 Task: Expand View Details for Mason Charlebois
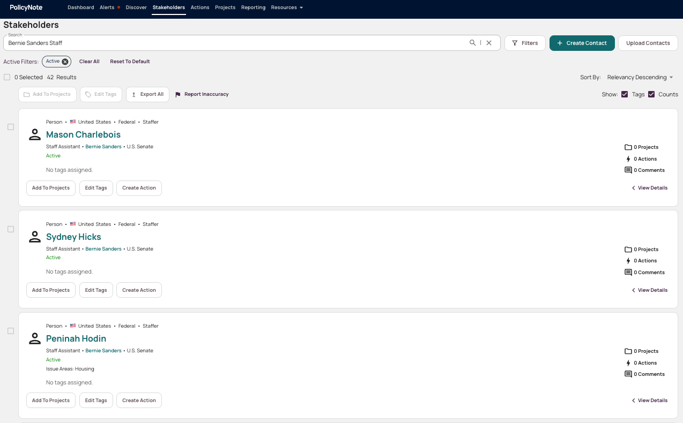pos(650,188)
